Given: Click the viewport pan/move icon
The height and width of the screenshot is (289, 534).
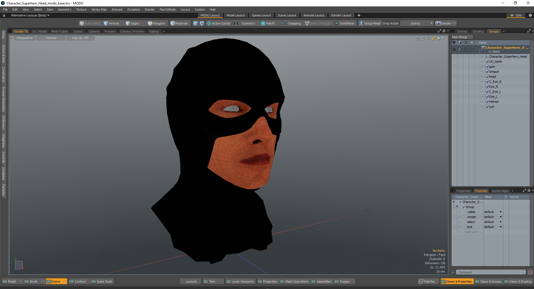Looking at the screenshot, I should pyautogui.click(x=417, y=38).
